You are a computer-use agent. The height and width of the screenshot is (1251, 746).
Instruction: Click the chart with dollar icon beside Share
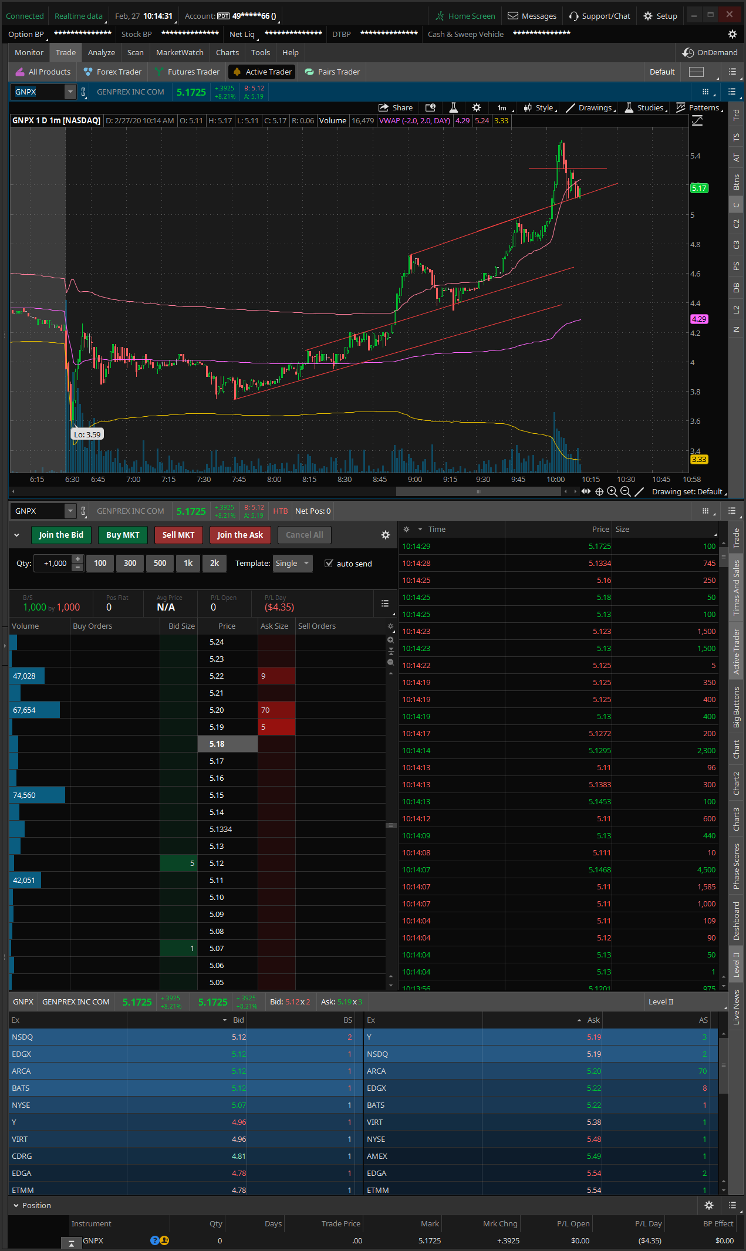430,107
